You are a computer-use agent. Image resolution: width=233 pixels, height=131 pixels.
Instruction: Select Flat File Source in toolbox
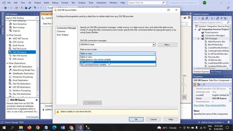[x=19, y=49]
